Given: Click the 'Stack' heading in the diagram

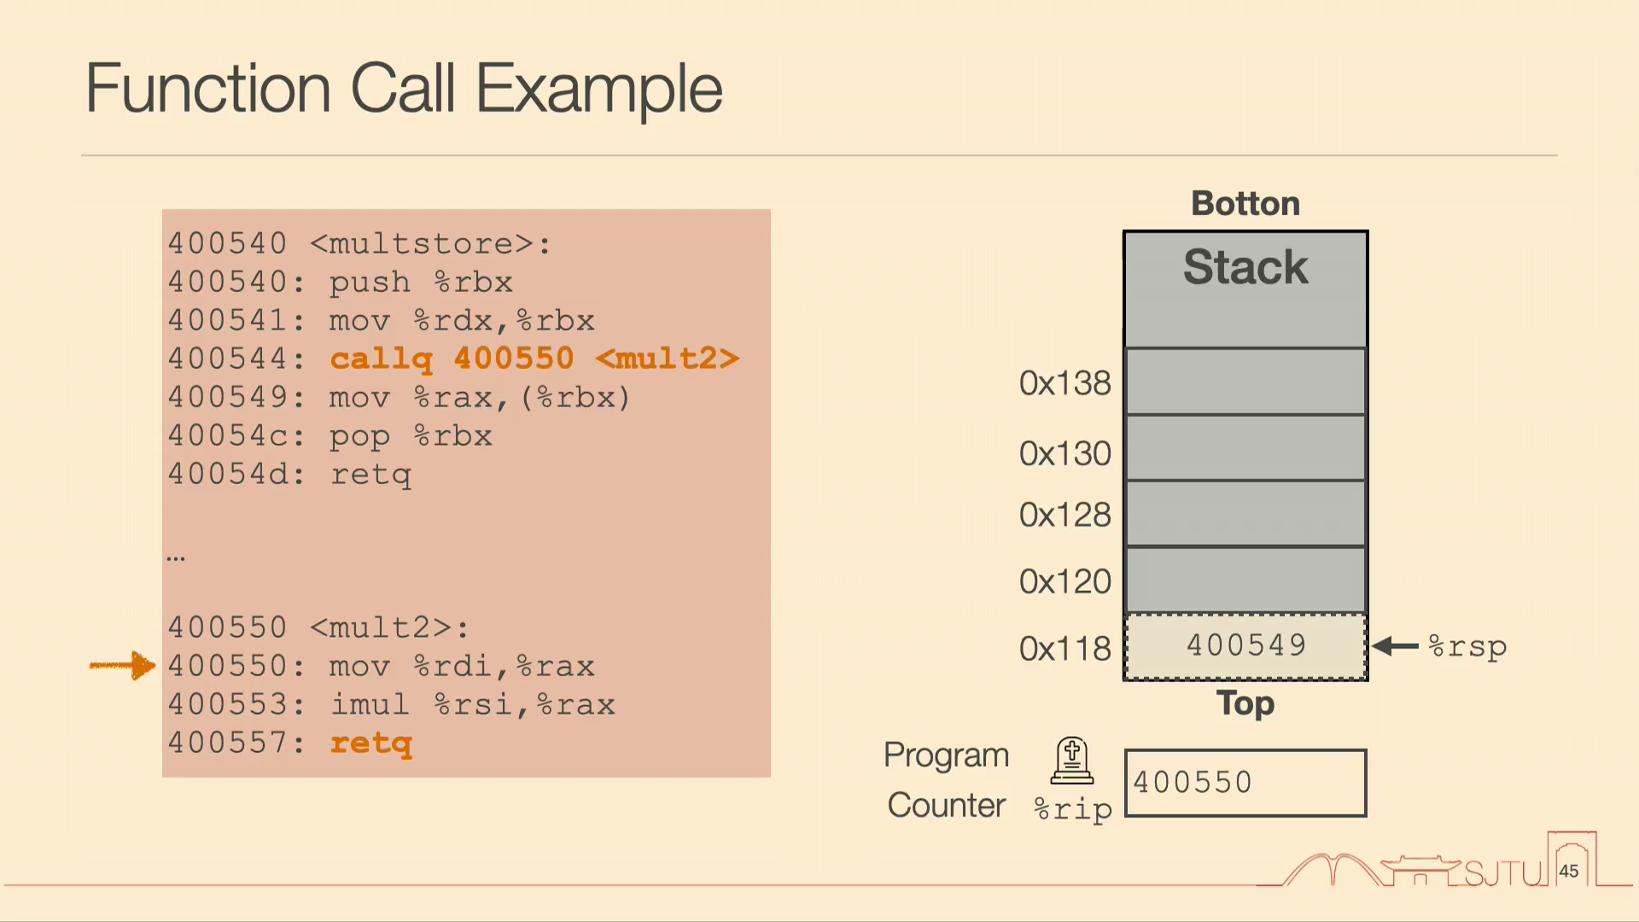Looking at the screenshot, I should point(1245,266).
